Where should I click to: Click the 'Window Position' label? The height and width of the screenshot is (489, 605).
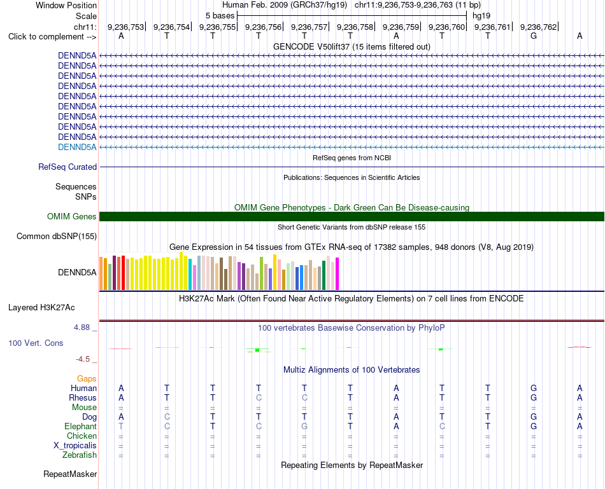pos(66,5)
